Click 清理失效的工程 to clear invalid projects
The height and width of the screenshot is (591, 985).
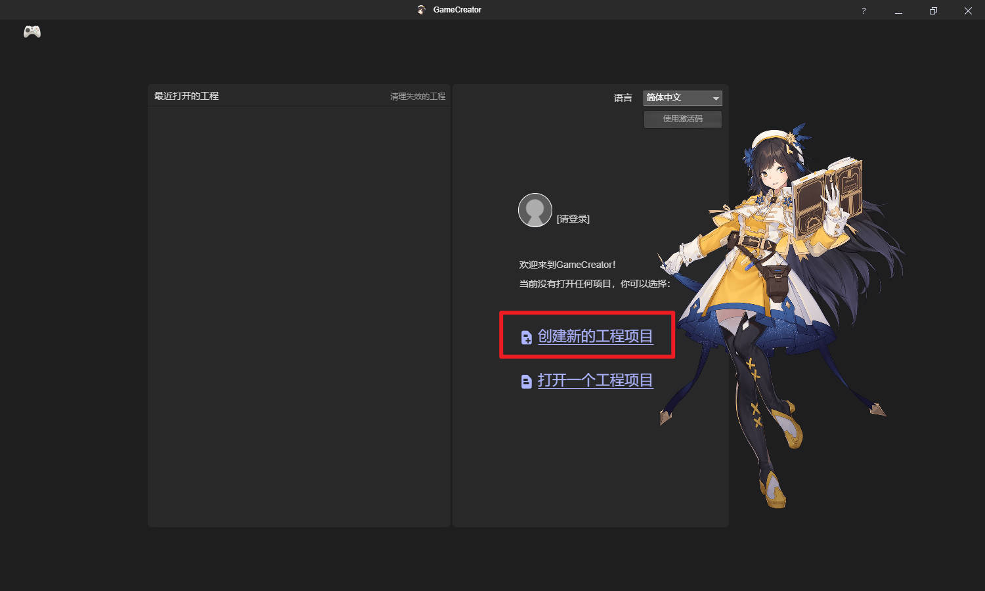coord(418,97)
